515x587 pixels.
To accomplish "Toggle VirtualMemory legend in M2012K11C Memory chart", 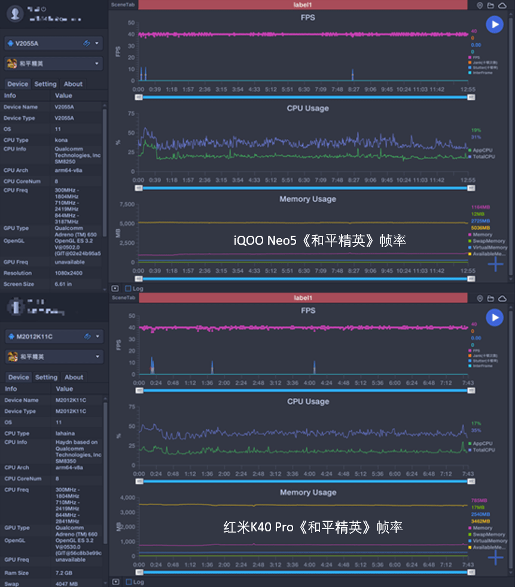I will 487,541.
